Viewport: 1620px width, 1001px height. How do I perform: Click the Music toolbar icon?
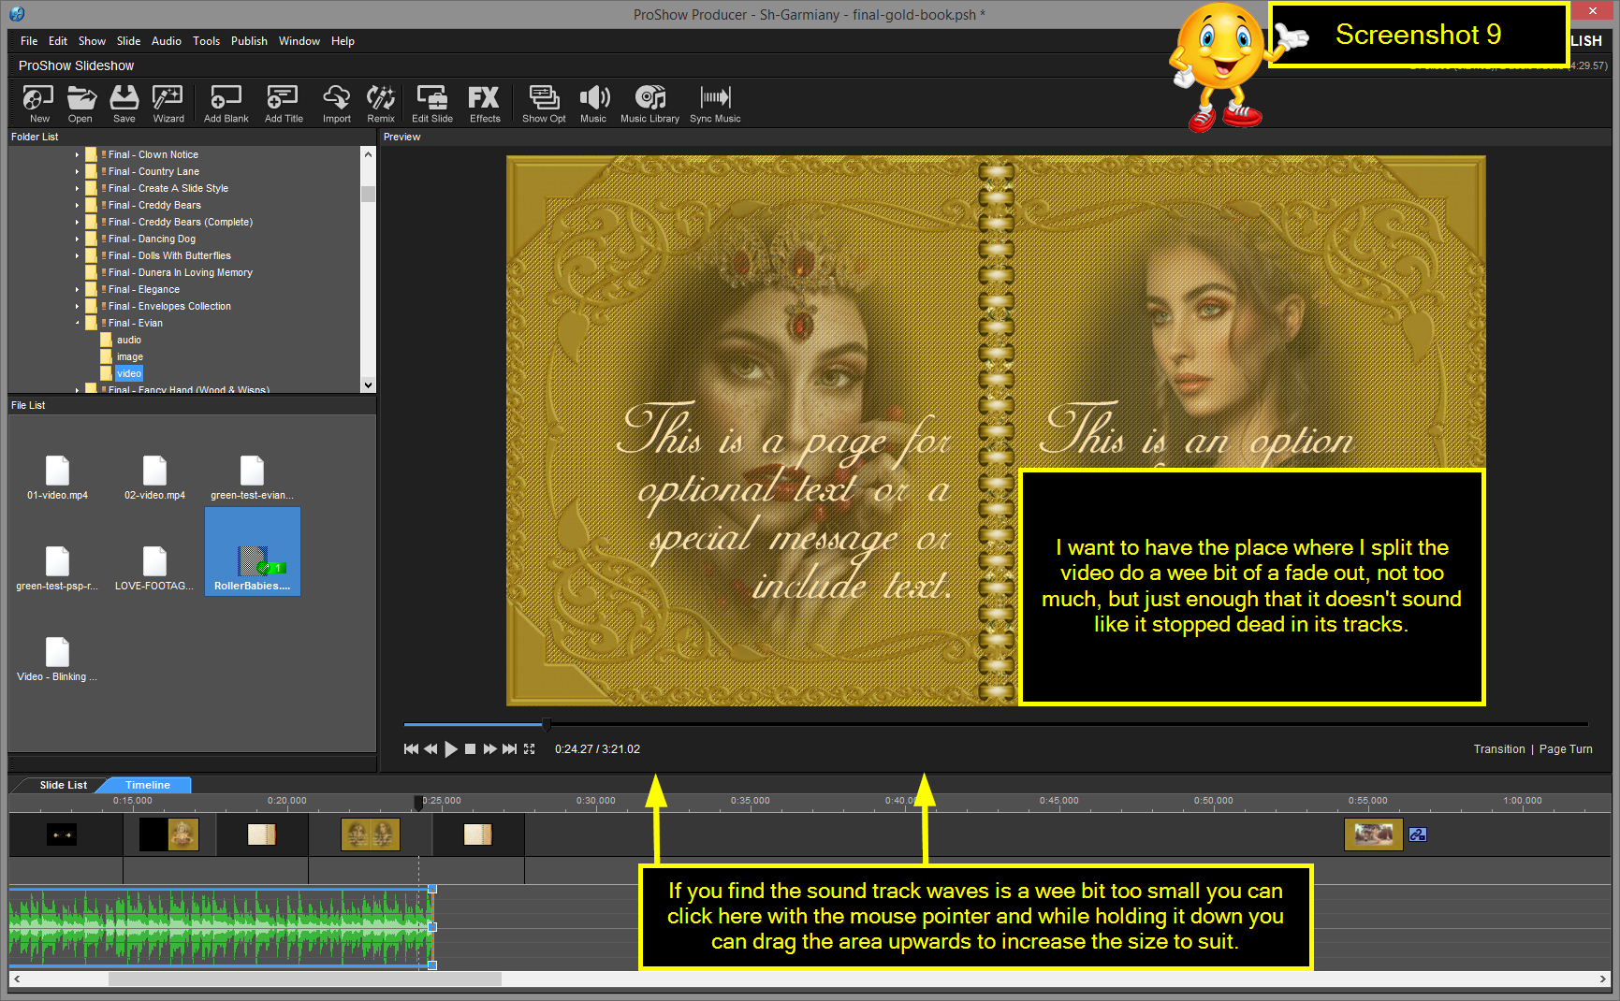[x=593, y=103]
